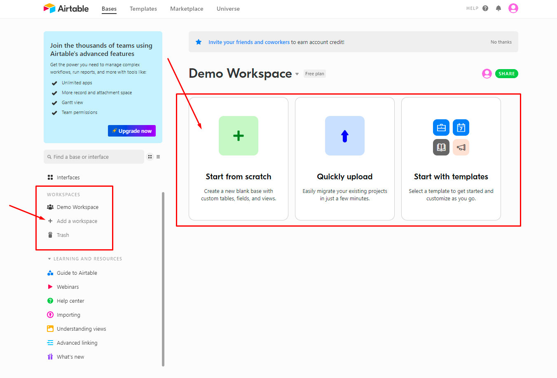Image resolution: width=557 pixels, height=378 pixels.
Task: Open the Start from scratch card title
Action: pyautogui.click(x=239, y=176)
